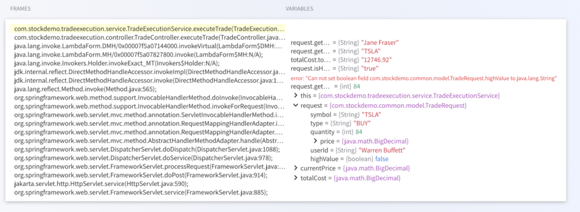
Task: Select the ServletInvocableHandlerMethod frame
Action: point(149,115)
